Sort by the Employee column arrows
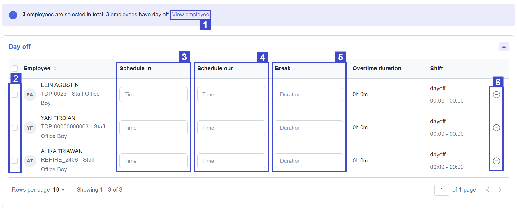Viewport: 517px width, 211px height. click(55, 69)
